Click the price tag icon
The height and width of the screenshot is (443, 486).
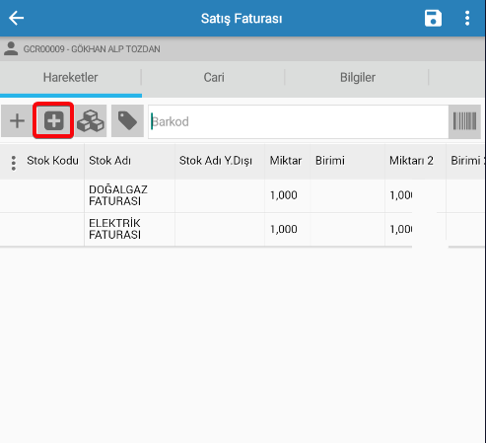click(x=127, y=121)
